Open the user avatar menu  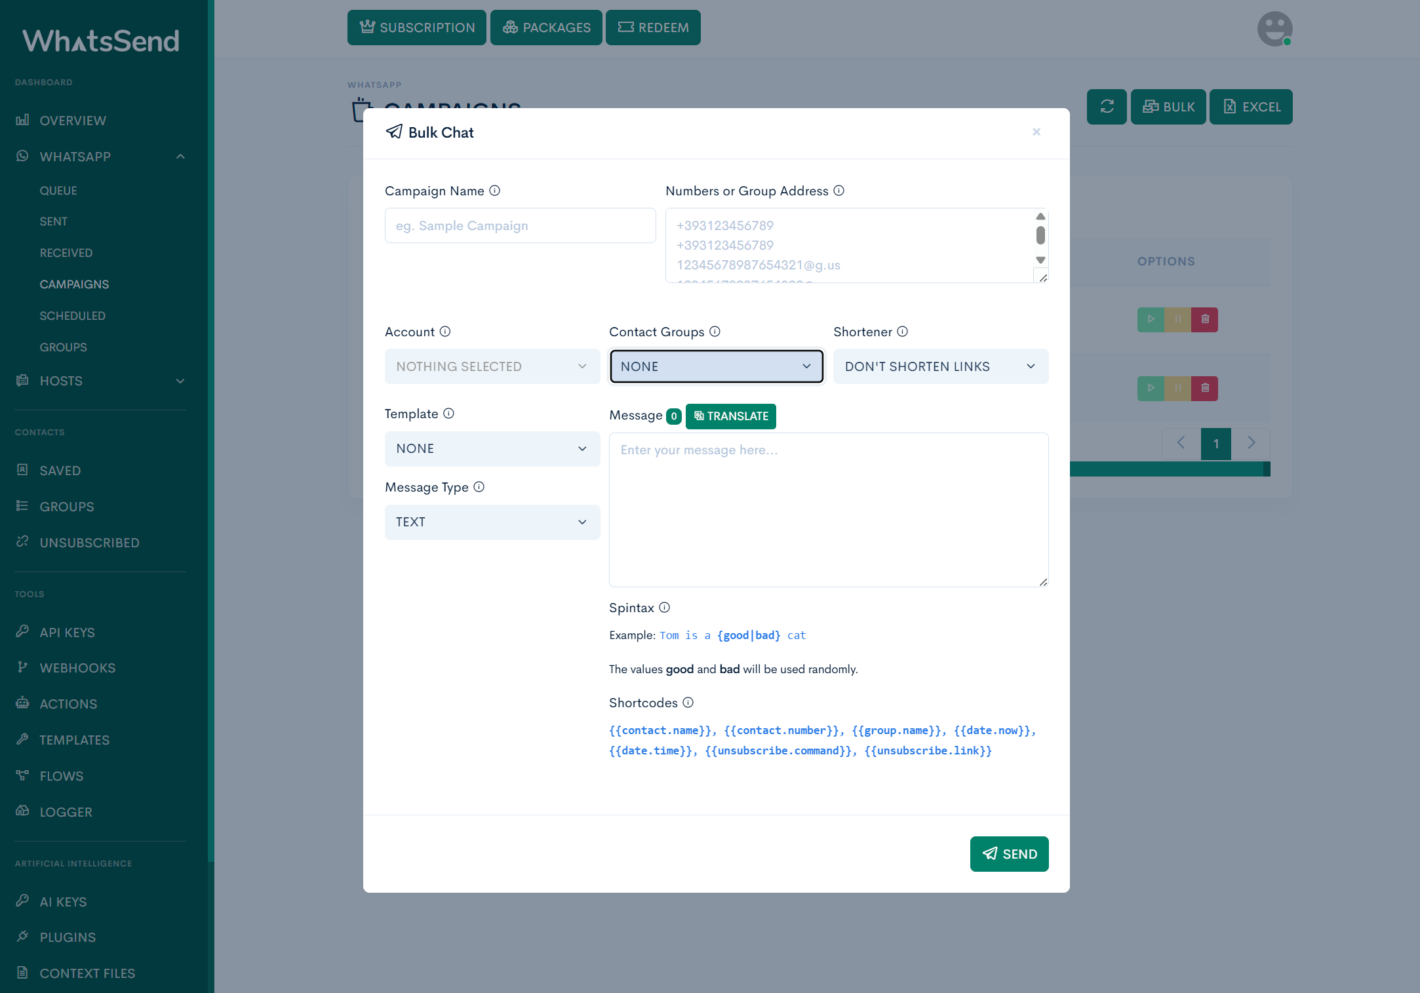[1274, 29]
